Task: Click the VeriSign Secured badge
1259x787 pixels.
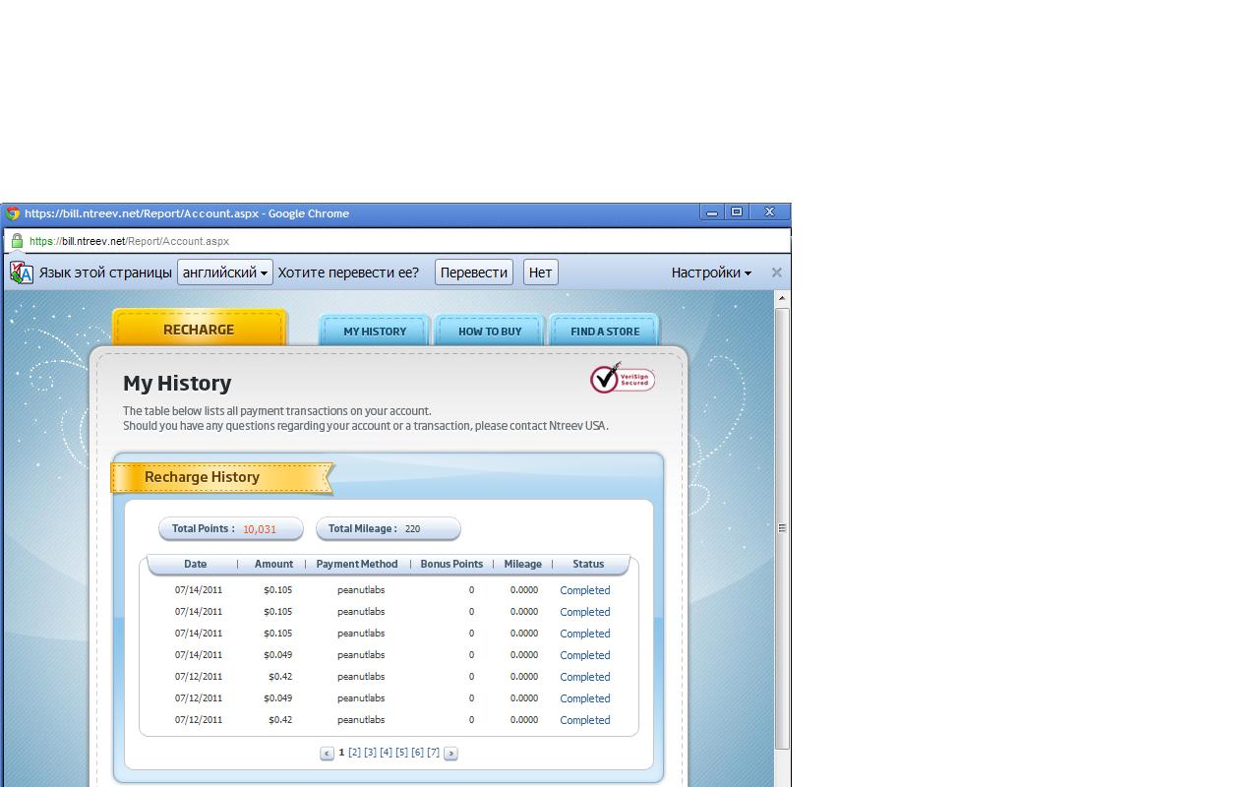Action: click(x=622, y=379)
